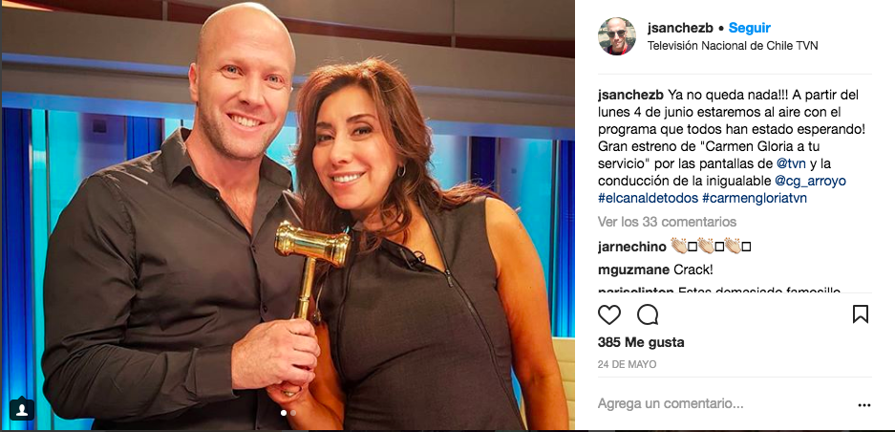Like the post with the heart icon
This screenshot has width=895, height=432.
click(609, 314)
